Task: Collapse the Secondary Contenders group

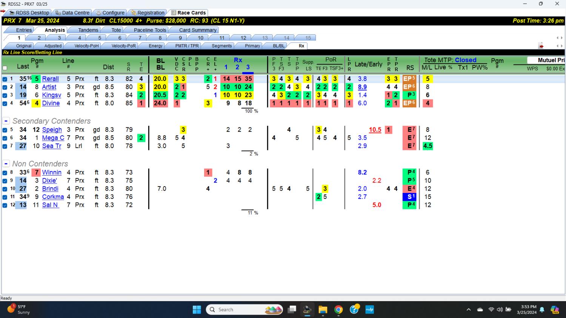Action: click(x=6, y=121)
